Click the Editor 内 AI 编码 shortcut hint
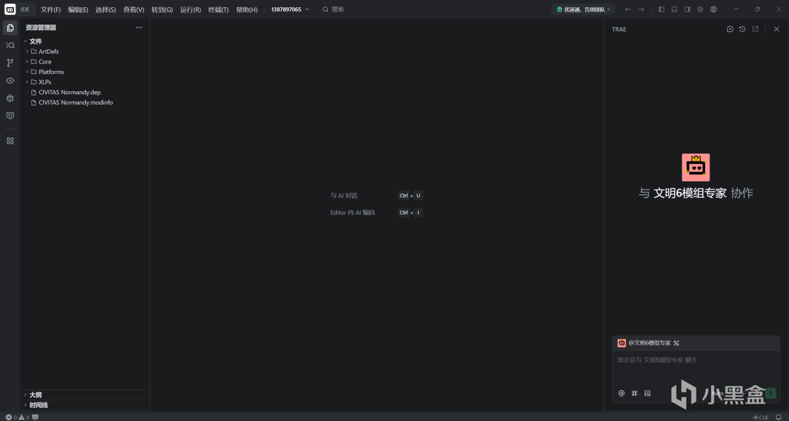Viewport: 789px width, 421px height. pyautogui.click(x=377, y=213)
